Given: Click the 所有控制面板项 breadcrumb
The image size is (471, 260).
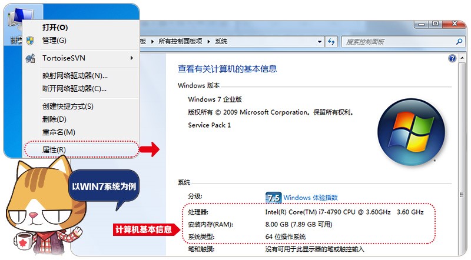Looking at the screenshot, I should pyautogui.click(x=180, y=41).
